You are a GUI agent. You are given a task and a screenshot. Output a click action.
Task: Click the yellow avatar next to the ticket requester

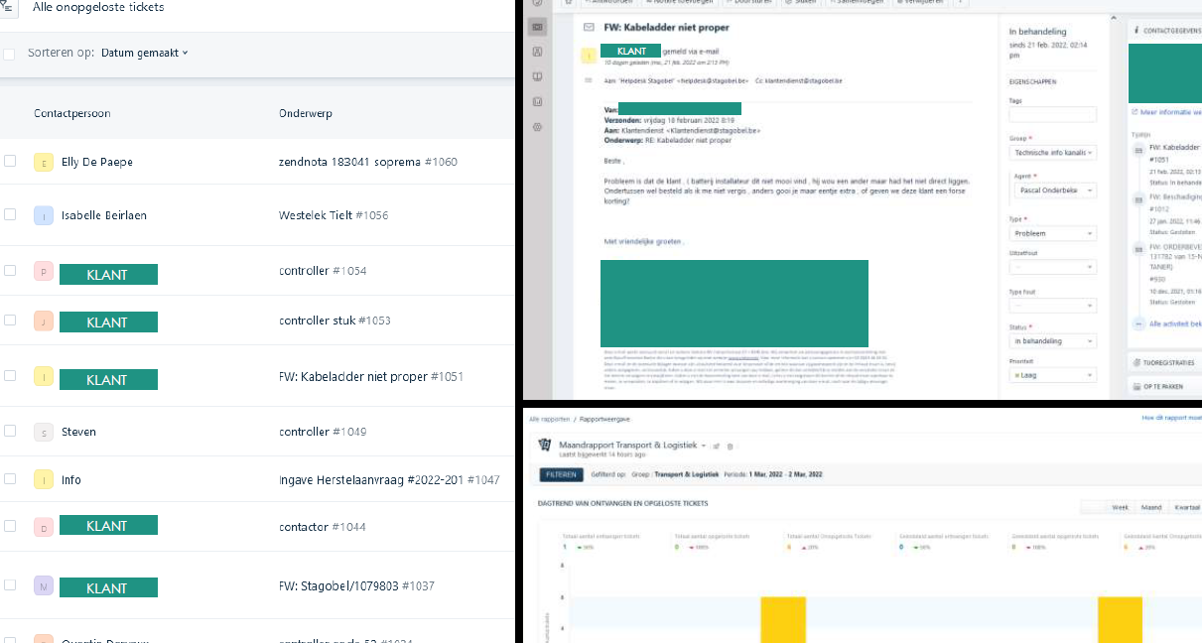pos(590,55)
